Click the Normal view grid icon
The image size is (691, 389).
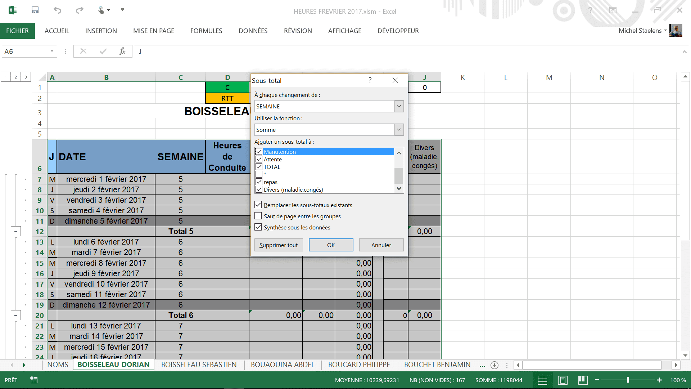pos(542,380)
